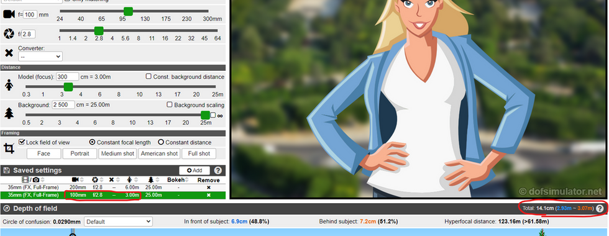Open help question mark in Depth of field bar

(x=600, y=209)
